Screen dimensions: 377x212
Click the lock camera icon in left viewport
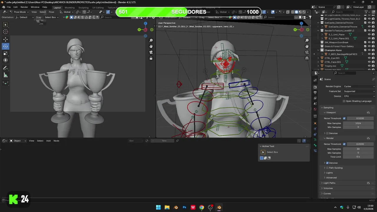(x=151, y=58)
